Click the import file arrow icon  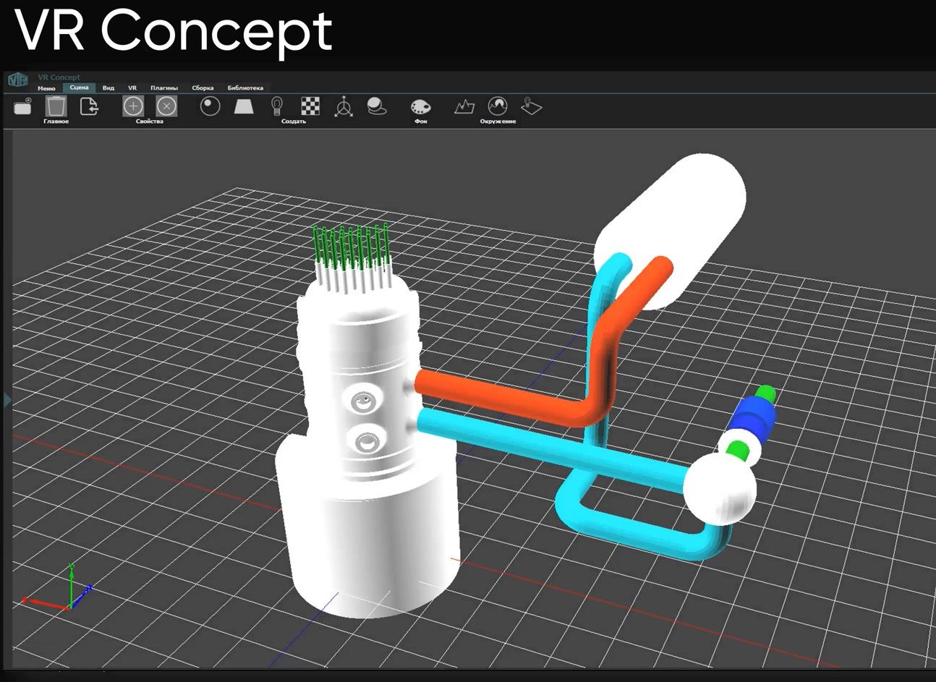click(89, 106)
